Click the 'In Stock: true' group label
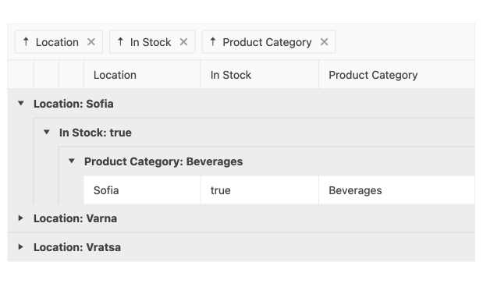The height and width of the screenshot is (308, 483). (x=95, y=133)
